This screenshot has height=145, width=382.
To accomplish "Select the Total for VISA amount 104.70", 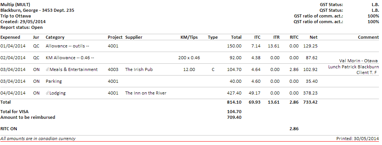I will pos(234,112).
